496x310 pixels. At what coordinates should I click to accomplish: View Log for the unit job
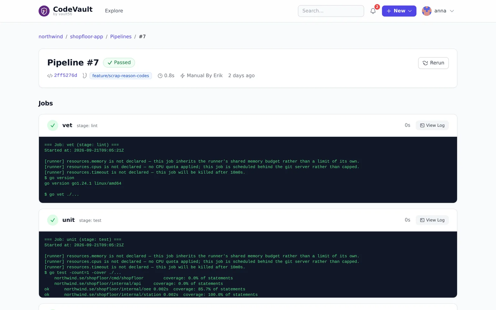(432, 220)
